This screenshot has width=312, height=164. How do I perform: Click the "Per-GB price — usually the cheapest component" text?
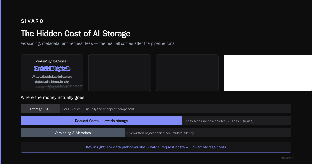[98, 109]
